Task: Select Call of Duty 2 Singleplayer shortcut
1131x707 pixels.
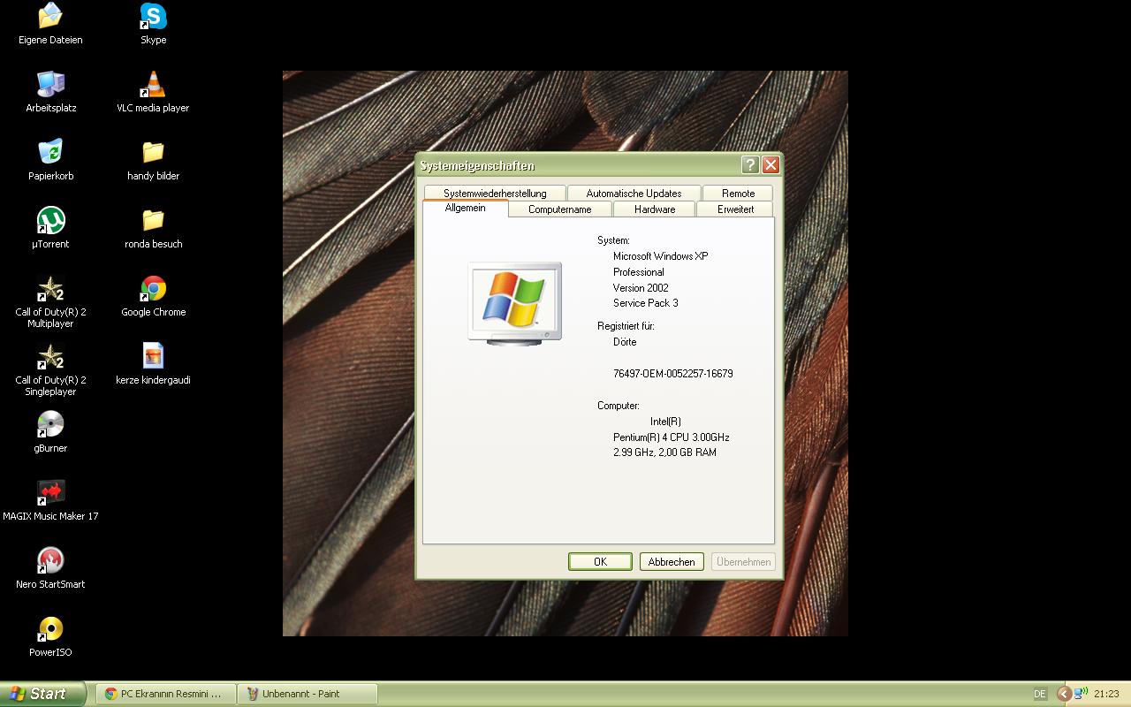Action: click(x=50, y=370)
